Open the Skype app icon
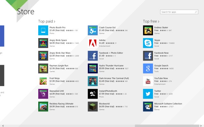This screenshot has width=204, height=127. 148,43
